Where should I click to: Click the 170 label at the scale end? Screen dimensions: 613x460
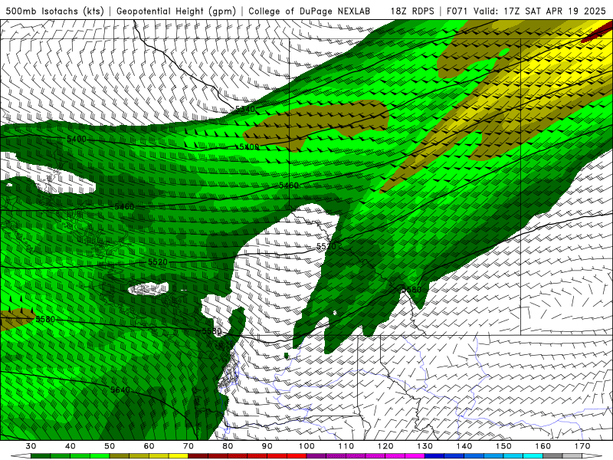point(582,446)
